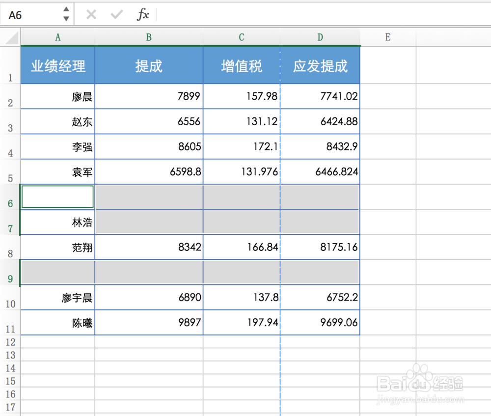Click the Cancel X icon in formula bar
491x416 pixels.
[91, 14]
